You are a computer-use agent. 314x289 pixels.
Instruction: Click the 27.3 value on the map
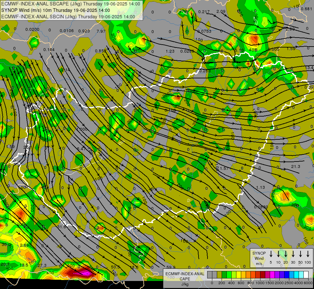(x=42, y=266)
